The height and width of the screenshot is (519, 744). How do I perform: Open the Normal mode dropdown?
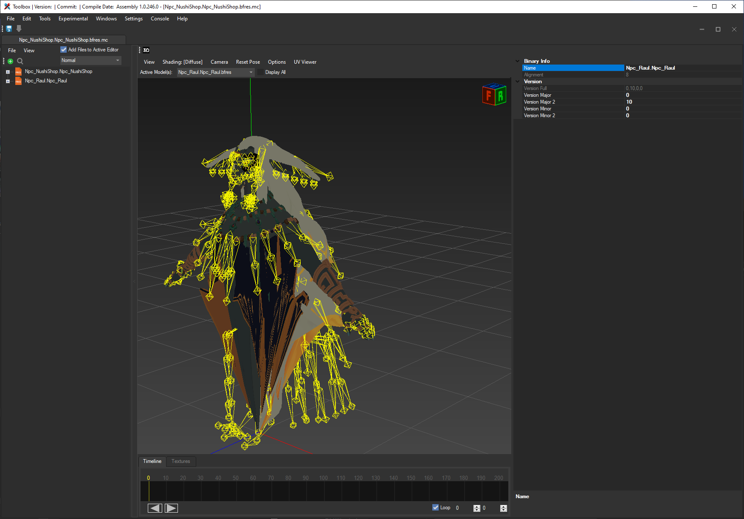(90, 60)
